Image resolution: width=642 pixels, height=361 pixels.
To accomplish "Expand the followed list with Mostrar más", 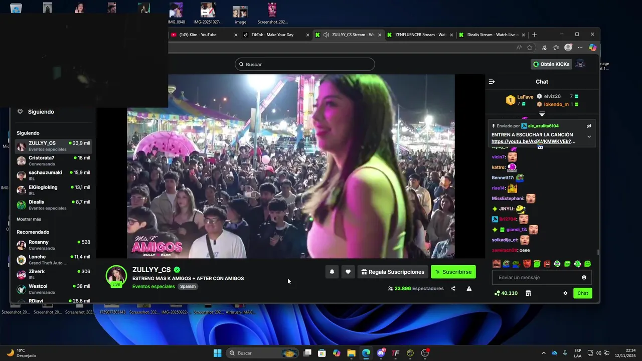I will (29, 219).
